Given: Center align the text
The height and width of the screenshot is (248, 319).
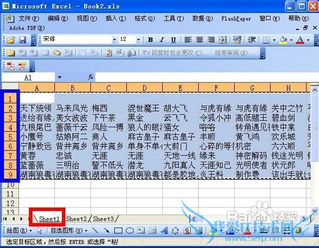Looking at the screenshot, I should pos(200,40).
